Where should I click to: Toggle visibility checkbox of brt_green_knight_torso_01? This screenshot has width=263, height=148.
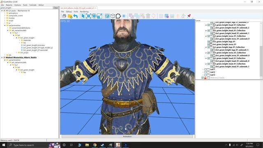[209, 44]
